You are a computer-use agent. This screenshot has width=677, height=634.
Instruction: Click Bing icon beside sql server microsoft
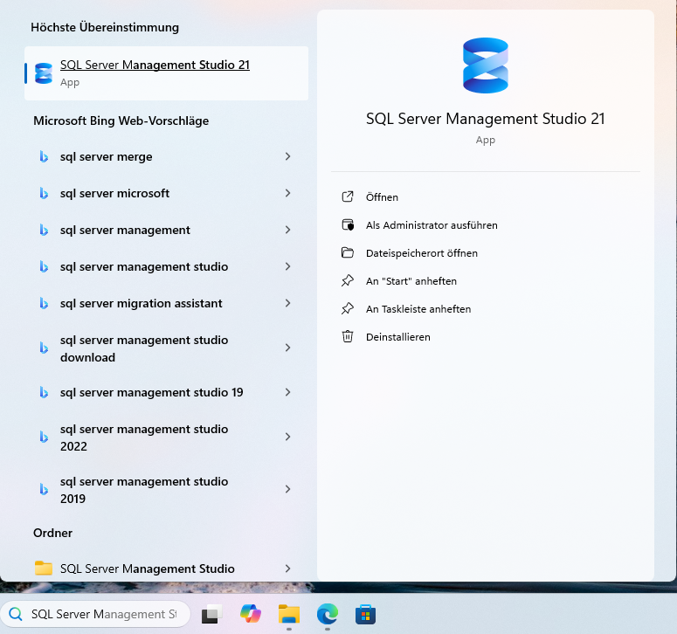coord(44,193)
